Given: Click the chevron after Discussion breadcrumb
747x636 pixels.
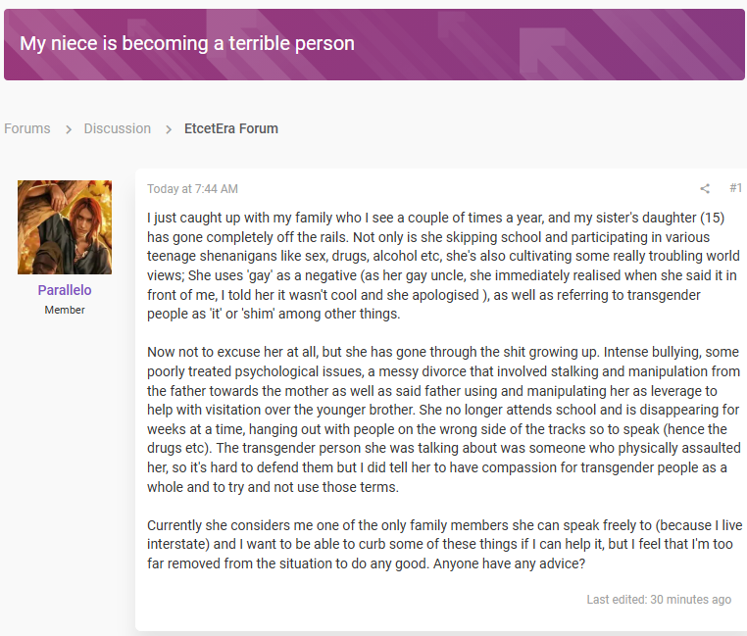Looking at the screenshot, I should [169, 129].
